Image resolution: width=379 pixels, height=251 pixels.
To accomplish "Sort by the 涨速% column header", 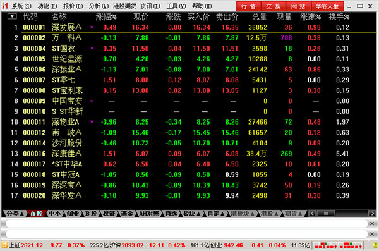I will pos(310,16).
